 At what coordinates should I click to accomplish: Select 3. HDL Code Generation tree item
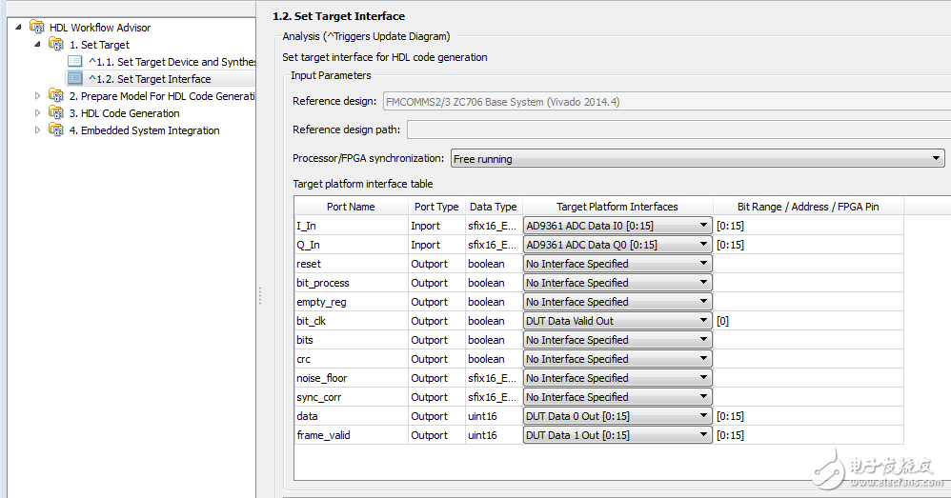[x=124, y=113]
